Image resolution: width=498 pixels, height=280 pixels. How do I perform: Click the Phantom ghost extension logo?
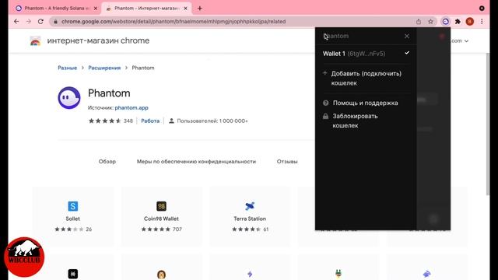pyautogui.click(x=69, y=98)
